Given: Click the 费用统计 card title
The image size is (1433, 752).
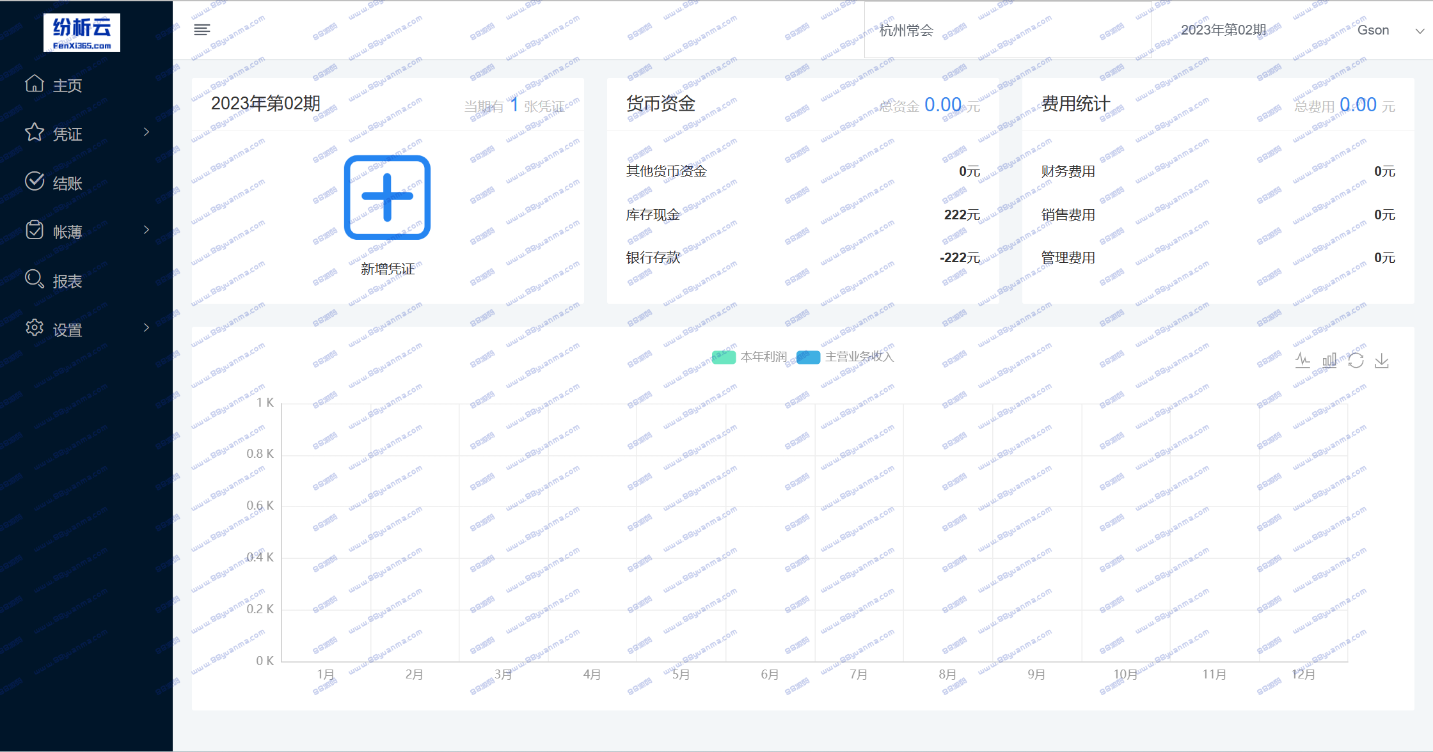Looking at the screenshot, I should coord(1076,104).
